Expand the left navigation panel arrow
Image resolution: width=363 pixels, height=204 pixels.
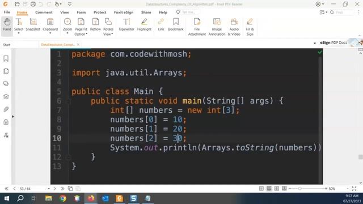click(x=12, y=117)
